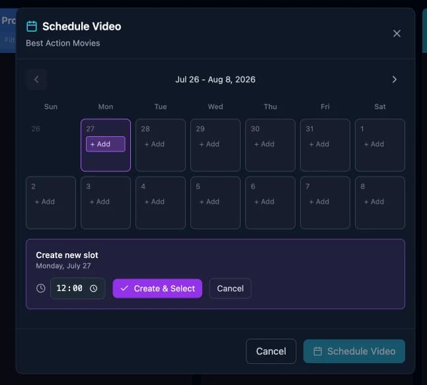Add a slot on Thursday 6
The width and height of the screenshot is (427, 385).
pyautogui.click(x=264, y=202)
